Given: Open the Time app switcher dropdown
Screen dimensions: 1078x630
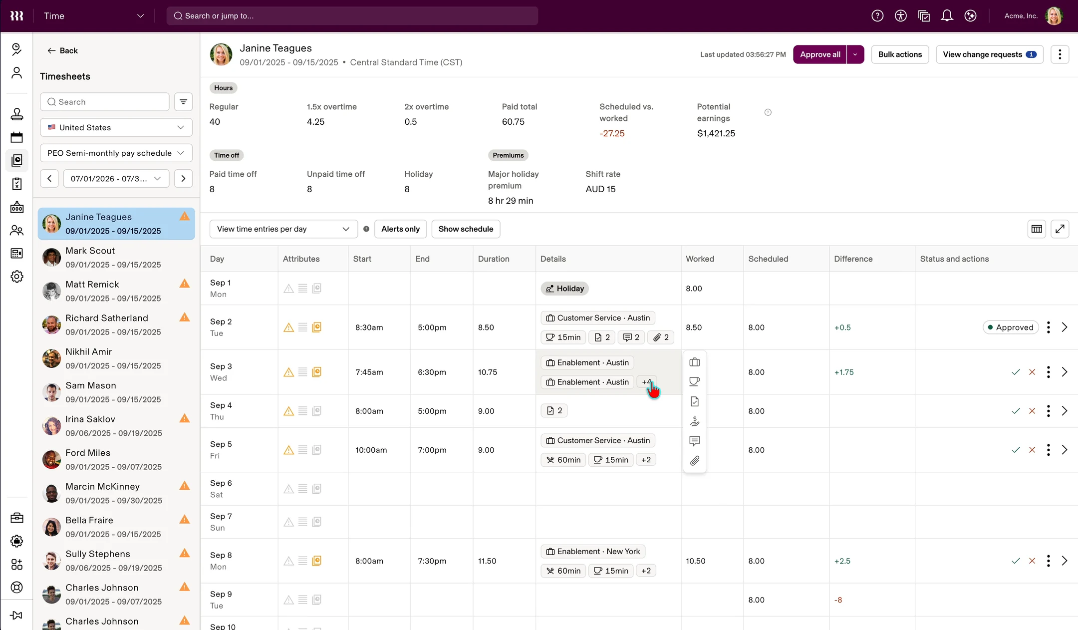Looking at the screenshot, I should pos(94,16).
